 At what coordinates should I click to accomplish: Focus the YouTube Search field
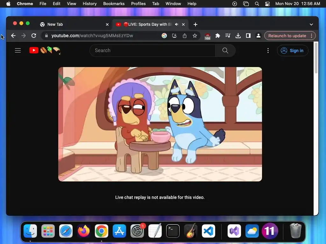pos(152,51)
